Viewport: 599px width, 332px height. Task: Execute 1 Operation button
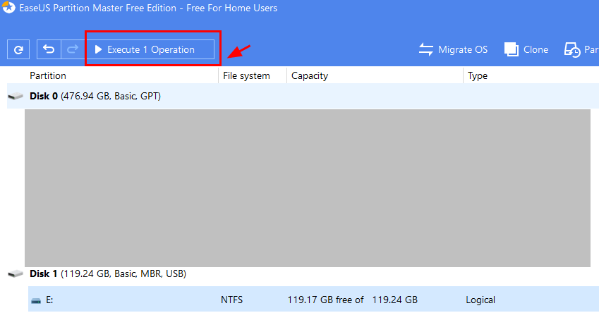(150, 49)
